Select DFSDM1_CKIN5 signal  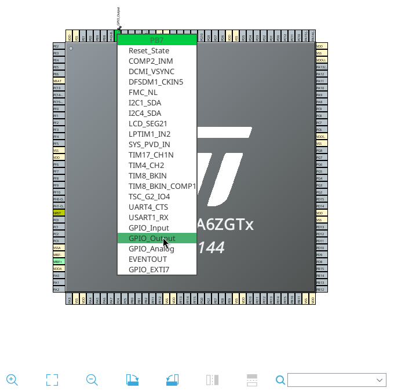click(157, 82)
